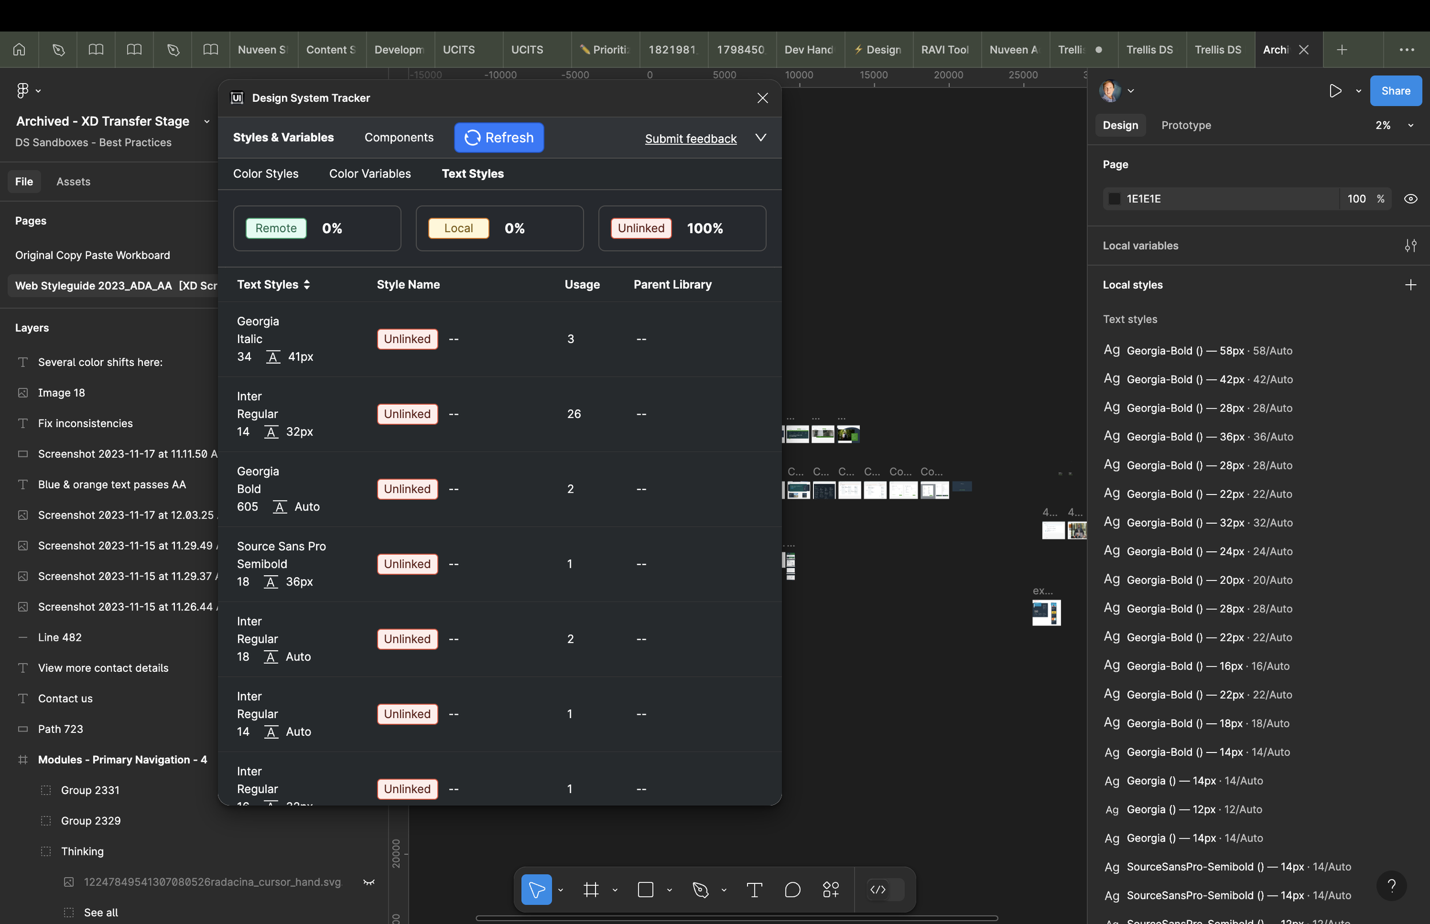Switch to Color Styles tab
This screenshot has width=1430, height=924.
coord(265,173)
